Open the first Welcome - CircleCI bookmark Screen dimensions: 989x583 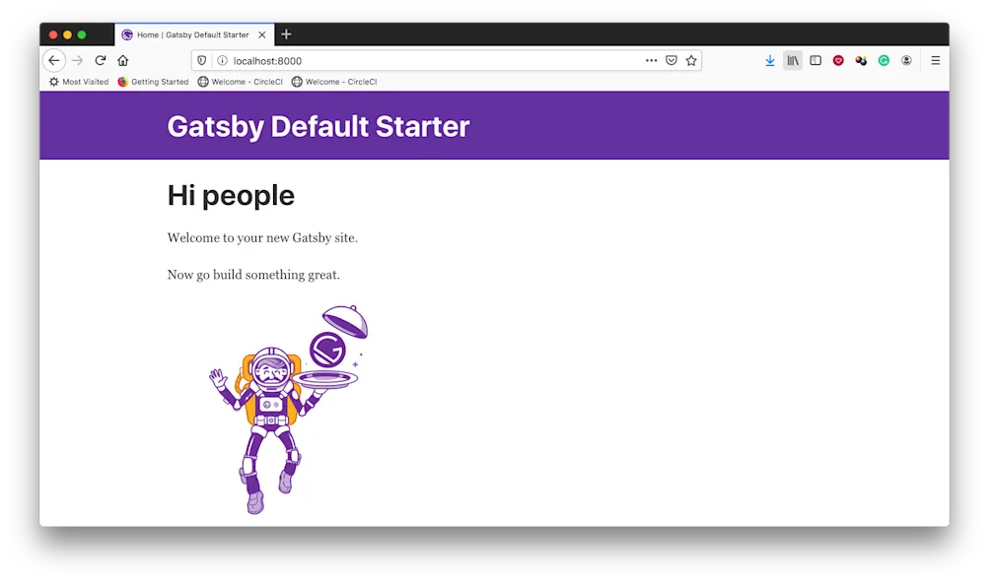(241, 82)
